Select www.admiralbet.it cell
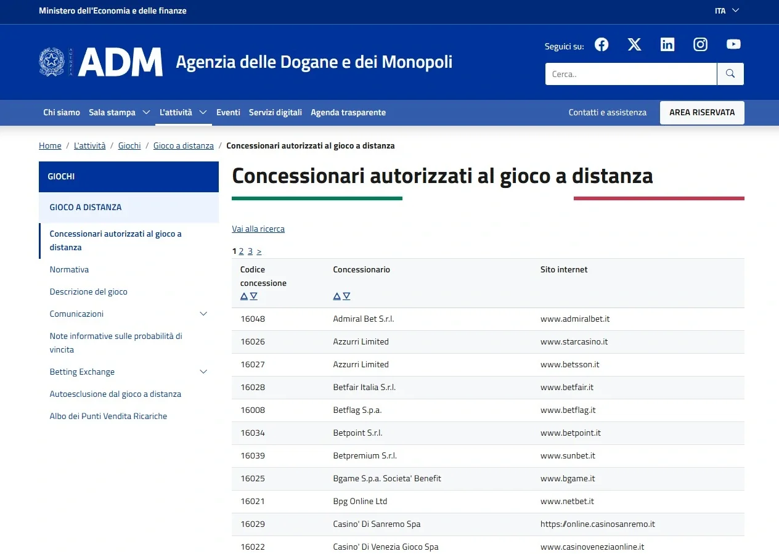Viewport: 779px width, 554px height. pos(575,319)
